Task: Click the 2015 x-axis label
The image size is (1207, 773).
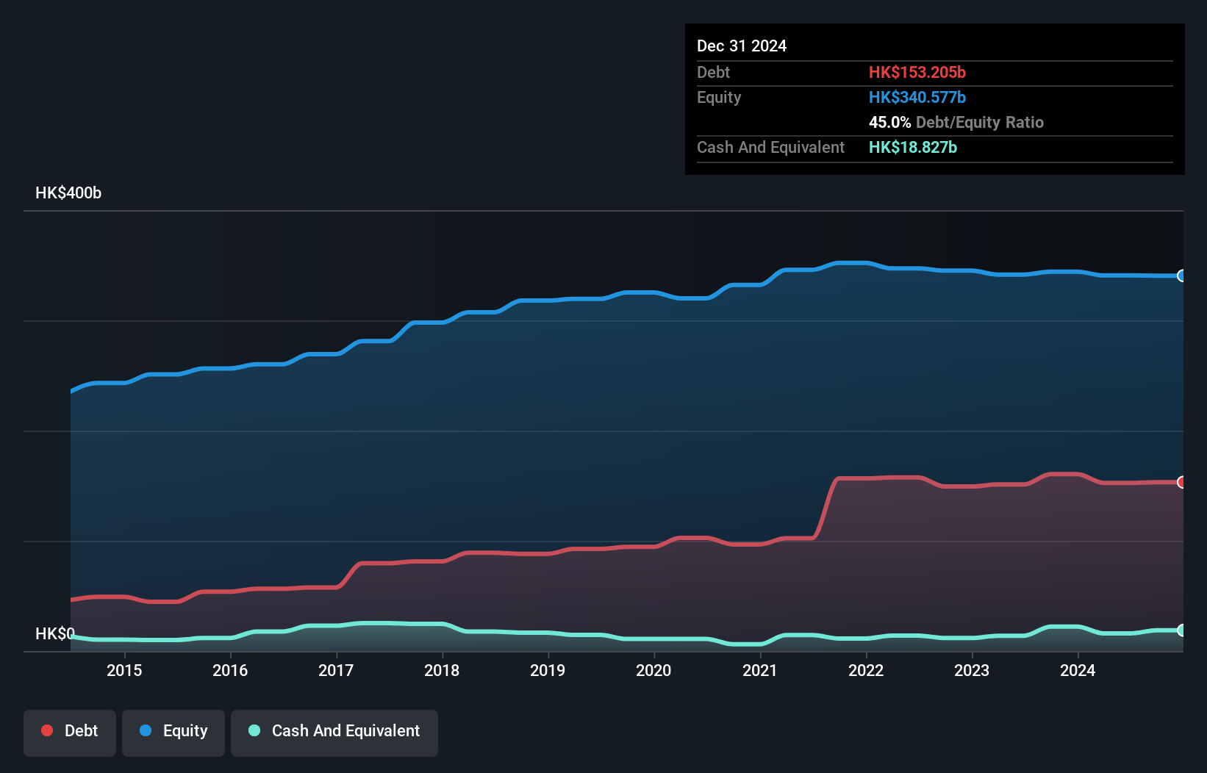Action: tap(124, 670)
